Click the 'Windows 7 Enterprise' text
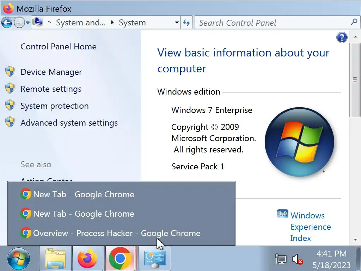The width and height of the screenshot is (361, 271). click(212, 110)
